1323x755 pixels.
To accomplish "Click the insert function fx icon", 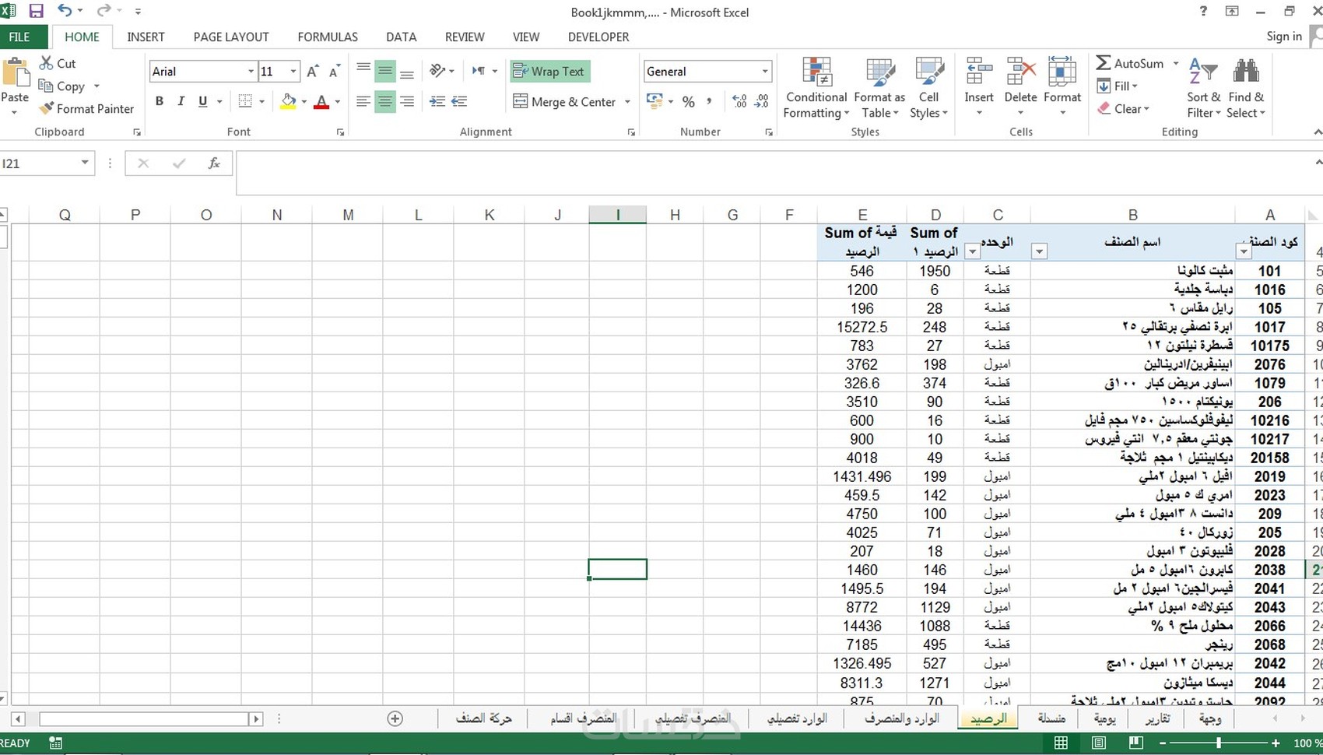I will click(x=214, y=163).
